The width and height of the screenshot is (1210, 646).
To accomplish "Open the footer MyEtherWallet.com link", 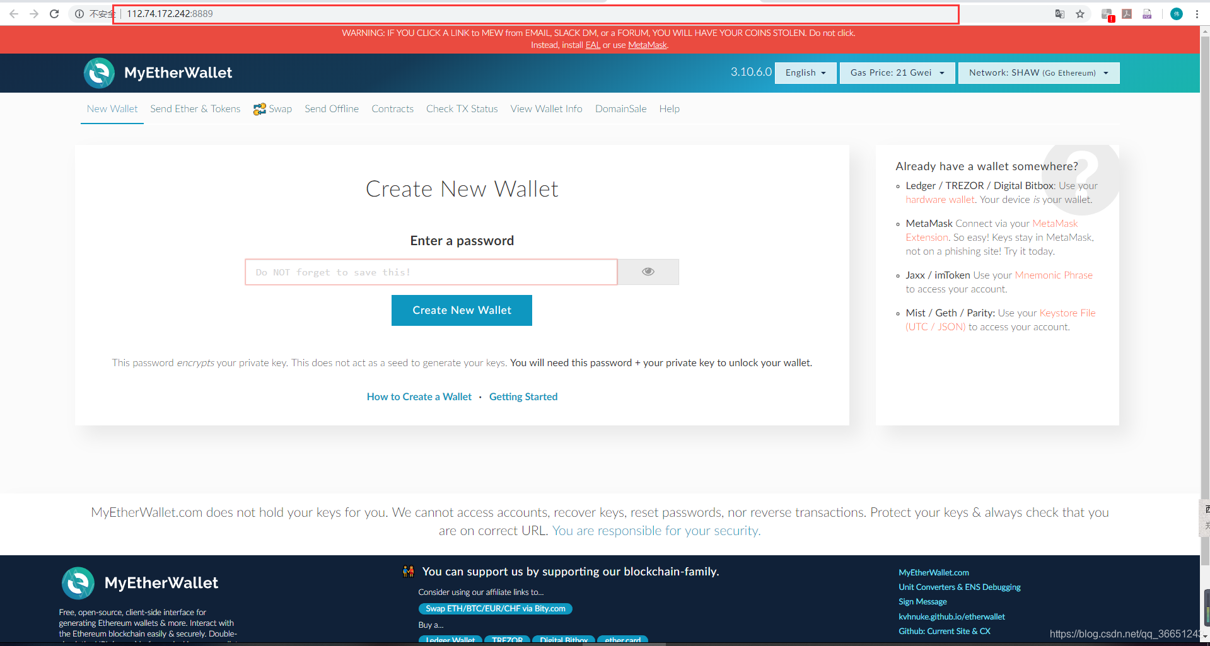I will (934, 573).
